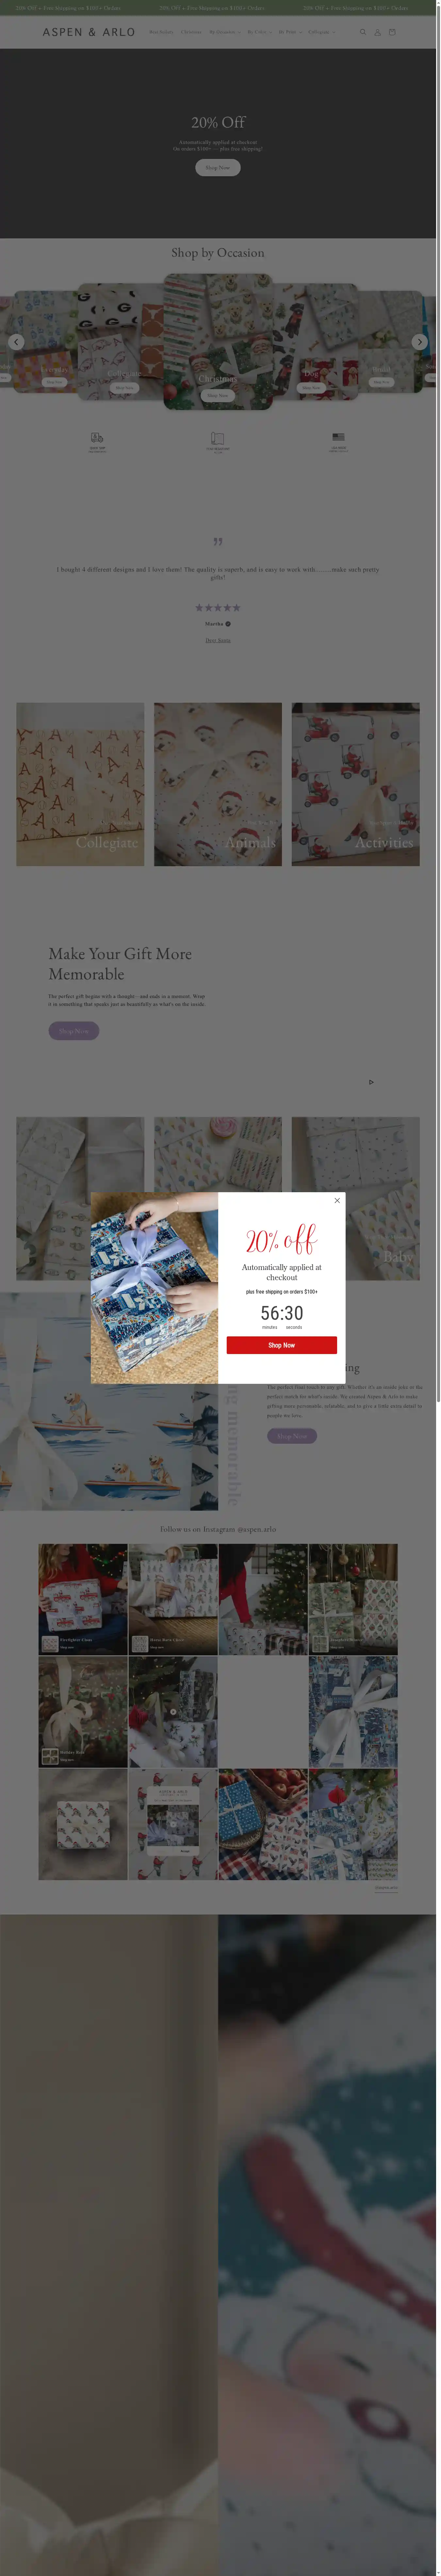Close the 20% off popup
This screenshot has height=2576, width=441.
coord(337,1200)
